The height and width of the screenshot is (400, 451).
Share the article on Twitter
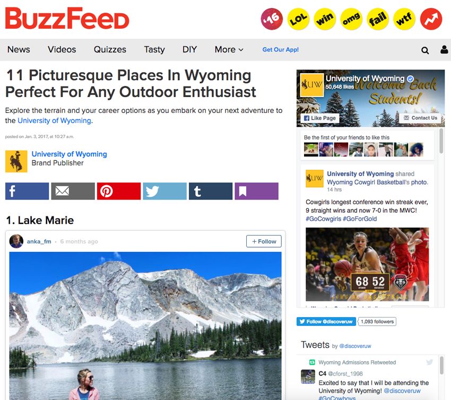(x=164, y=191)
